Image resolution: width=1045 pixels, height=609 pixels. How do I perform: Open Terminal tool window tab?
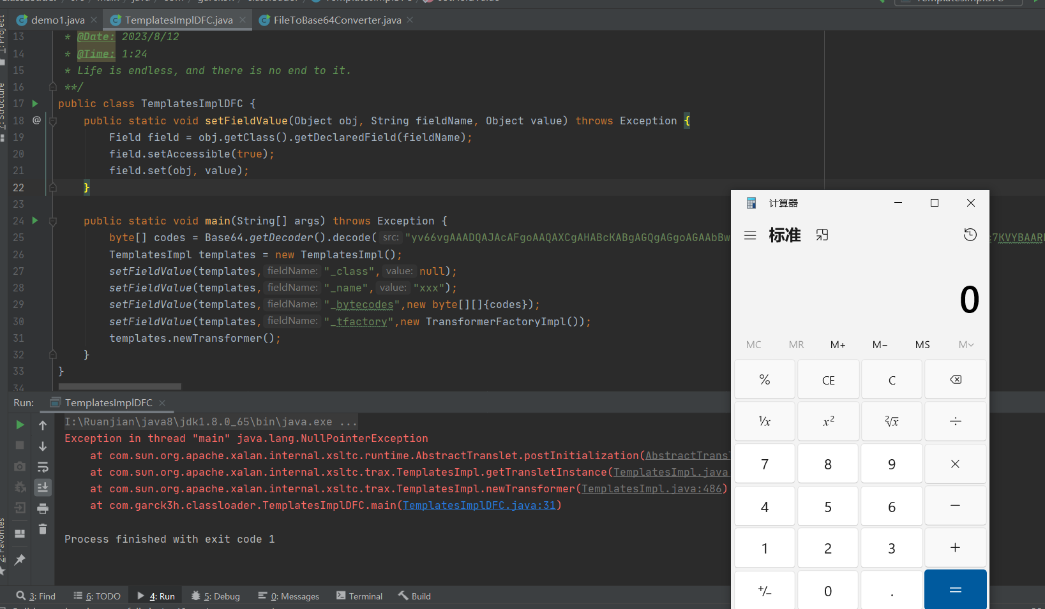[359, 596]
